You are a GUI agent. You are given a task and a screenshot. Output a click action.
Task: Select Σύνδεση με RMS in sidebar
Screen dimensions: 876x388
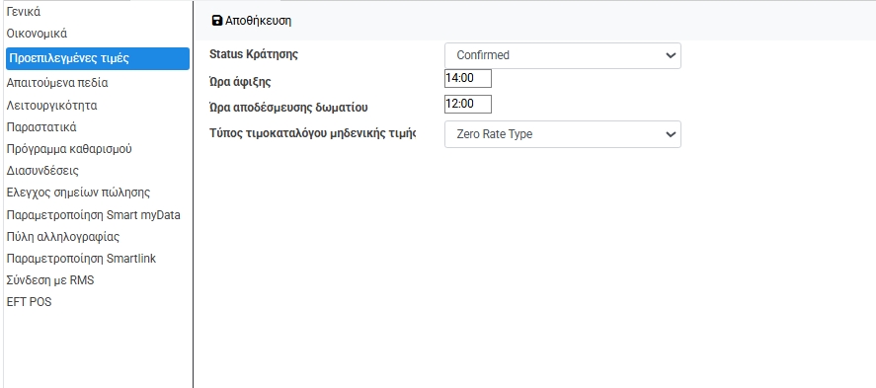[50, 280]
